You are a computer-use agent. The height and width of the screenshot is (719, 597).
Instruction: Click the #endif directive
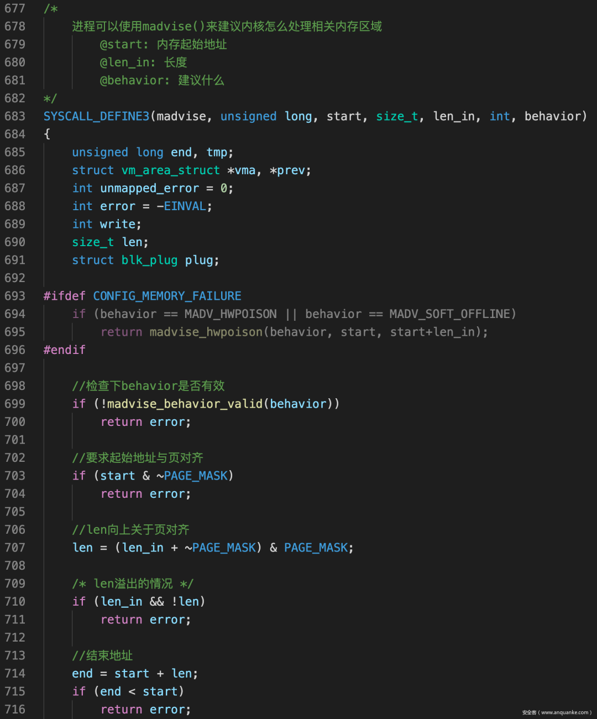point(65,350)
